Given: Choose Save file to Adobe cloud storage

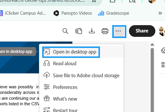Looking at the screenshot, I should pos(81,75).
